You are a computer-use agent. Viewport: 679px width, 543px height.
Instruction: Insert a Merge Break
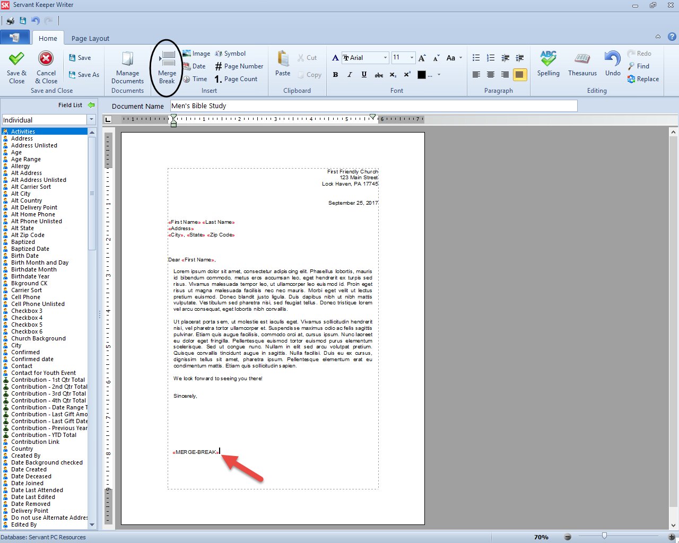(167, 67)
